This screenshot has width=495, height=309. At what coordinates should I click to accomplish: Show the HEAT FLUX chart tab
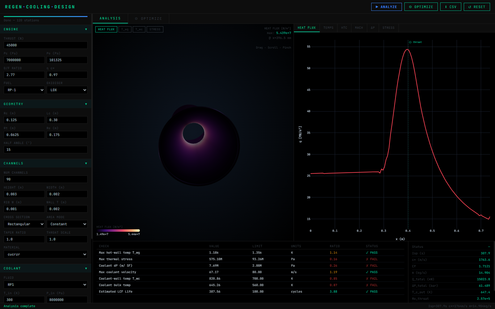307,28
